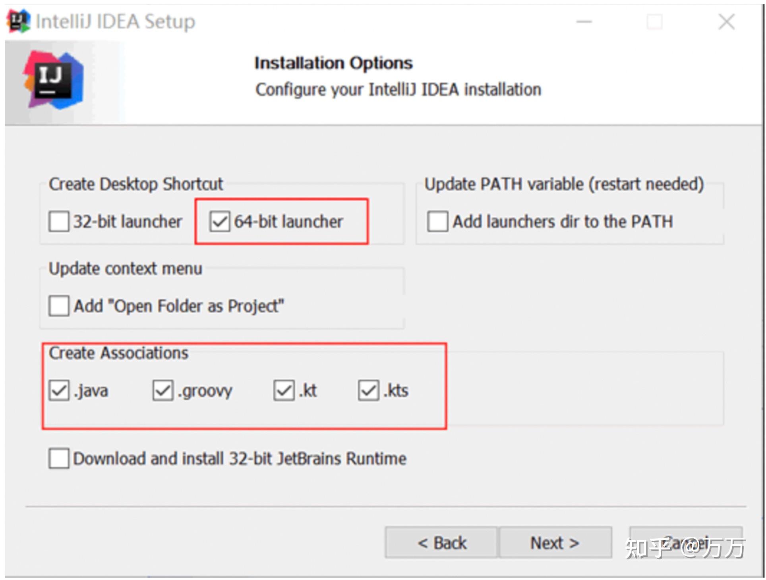This screenshot has width=766, height=580.
Task: Click the disabled maximize window button
Action: (x=654, y=22)
